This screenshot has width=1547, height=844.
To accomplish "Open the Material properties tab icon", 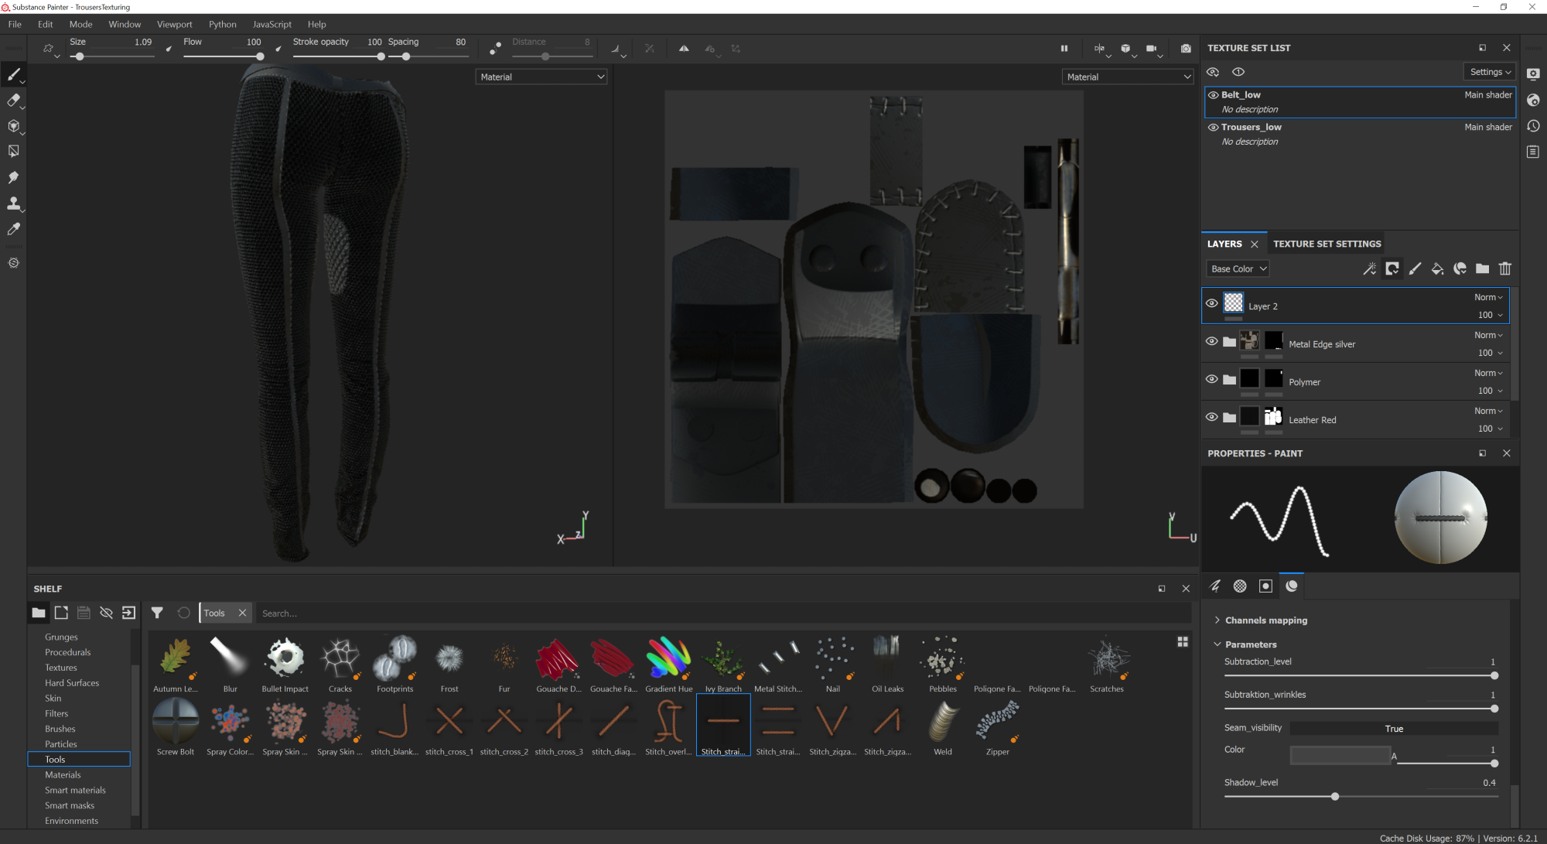I will click(1291, 586).
